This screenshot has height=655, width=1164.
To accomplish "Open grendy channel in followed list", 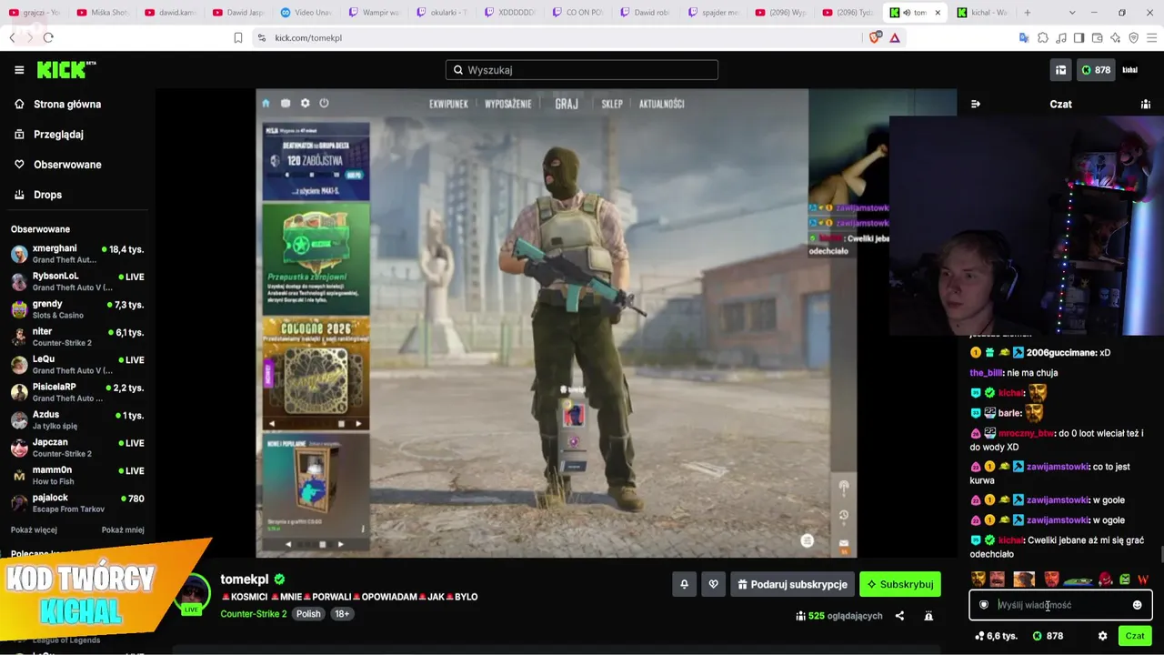I will point(77,309).
